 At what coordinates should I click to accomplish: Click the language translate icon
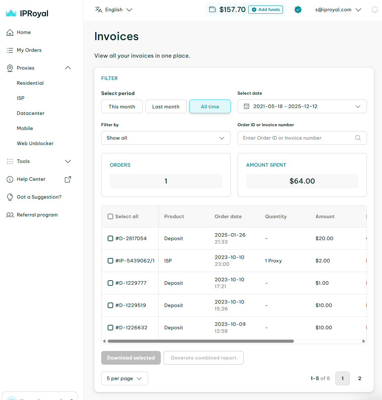tap(99, 10)
